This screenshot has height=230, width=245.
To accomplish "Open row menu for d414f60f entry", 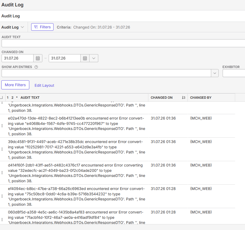I will (x=2, y=173).
